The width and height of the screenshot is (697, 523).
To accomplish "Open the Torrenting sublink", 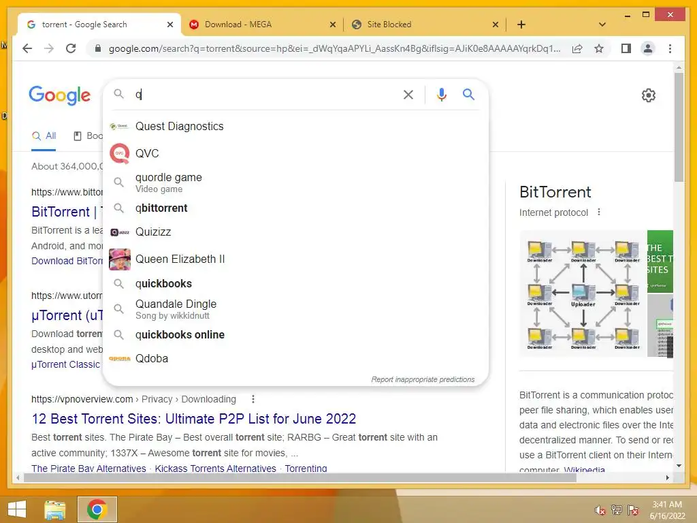I will tap(306, 469).
